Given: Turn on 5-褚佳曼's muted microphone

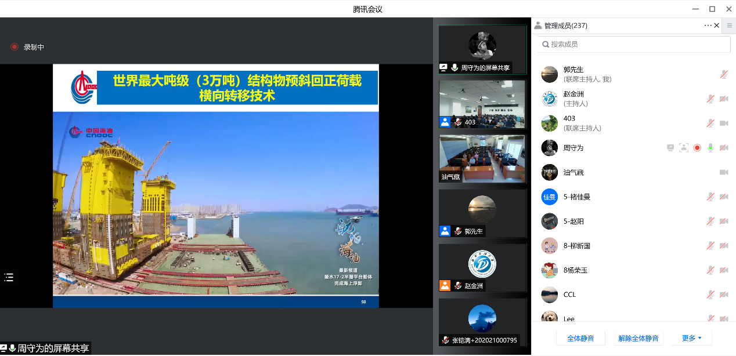Looking at the screenshot, I should (x=709, y=197).
